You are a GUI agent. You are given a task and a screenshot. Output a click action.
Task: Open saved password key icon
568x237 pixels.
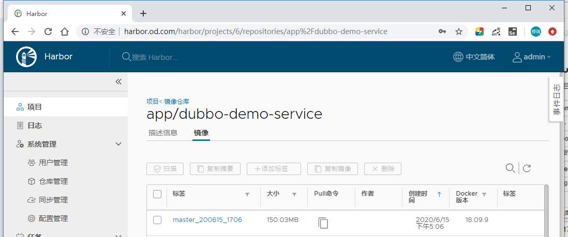(442, 31)
